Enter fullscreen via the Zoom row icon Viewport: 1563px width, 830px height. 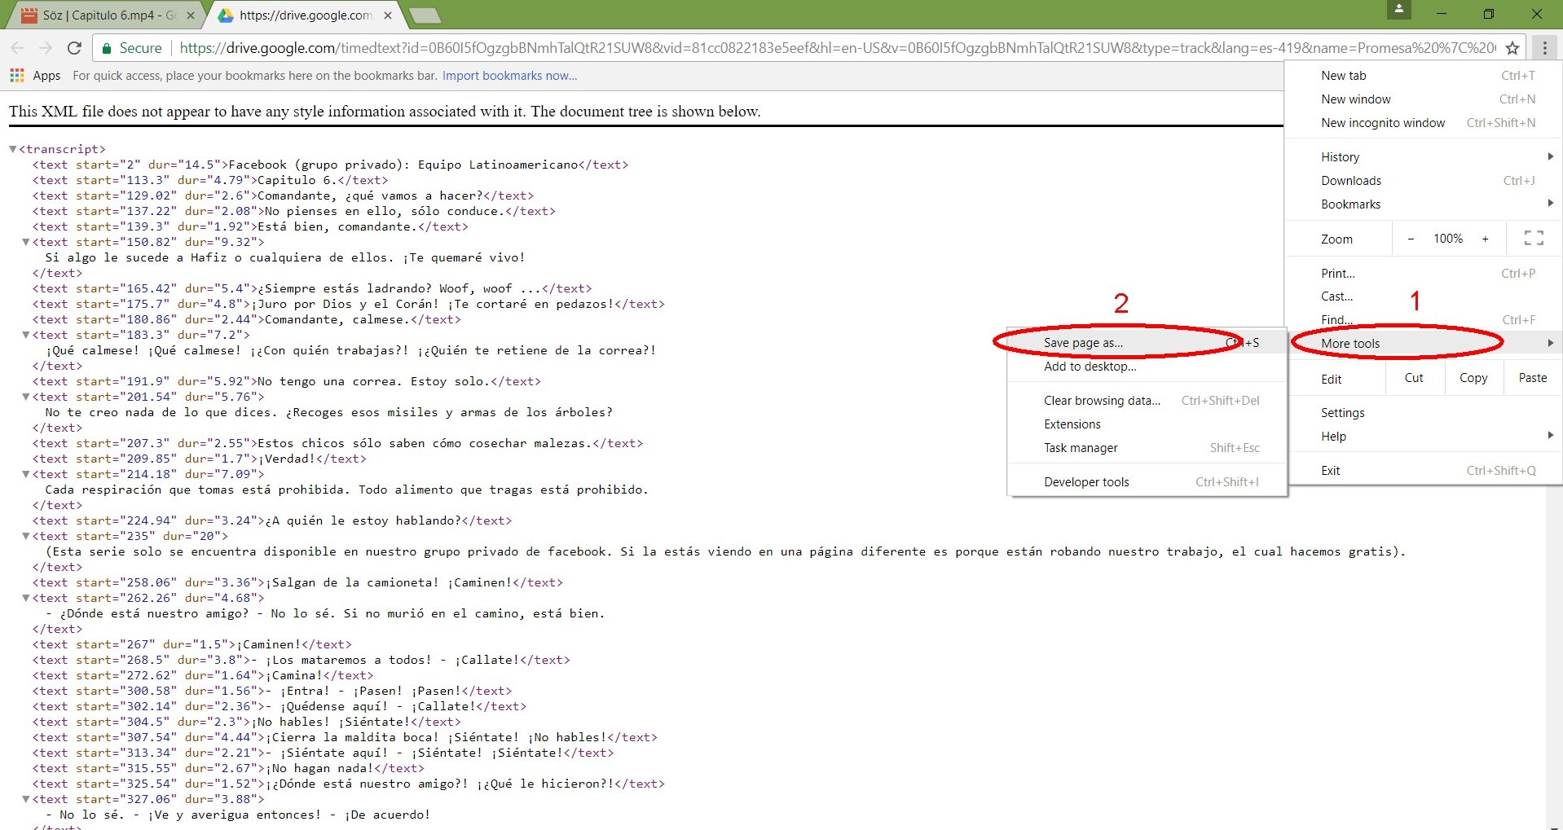[1534, 238]
